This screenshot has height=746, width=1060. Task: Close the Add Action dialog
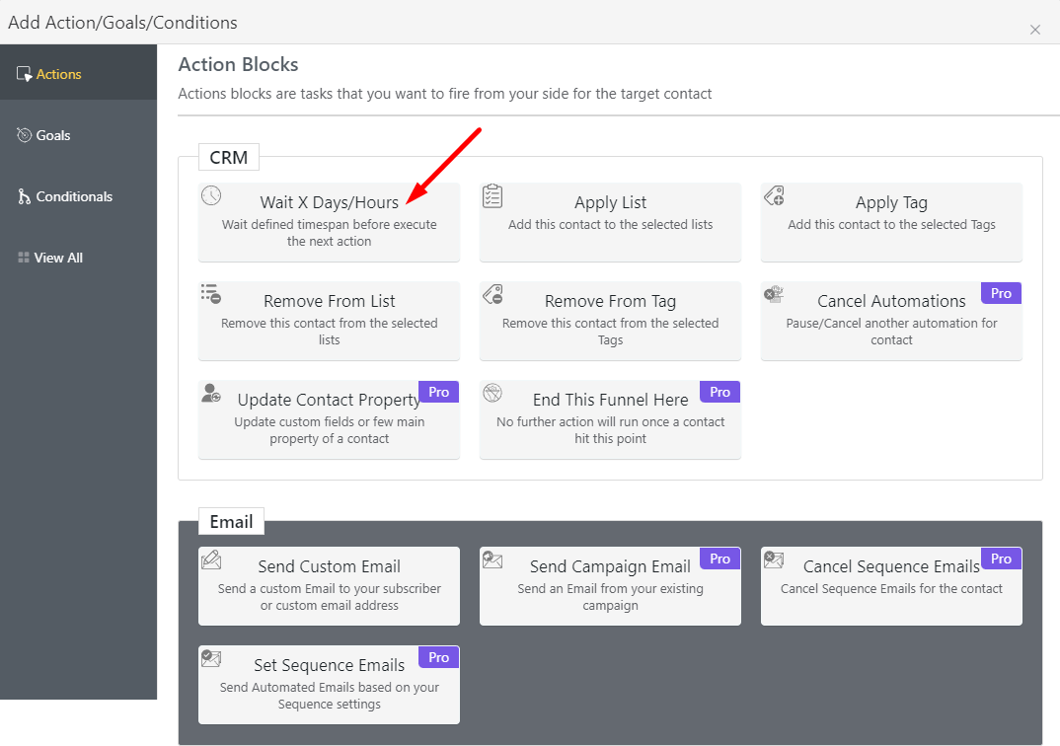(1035, 30)
